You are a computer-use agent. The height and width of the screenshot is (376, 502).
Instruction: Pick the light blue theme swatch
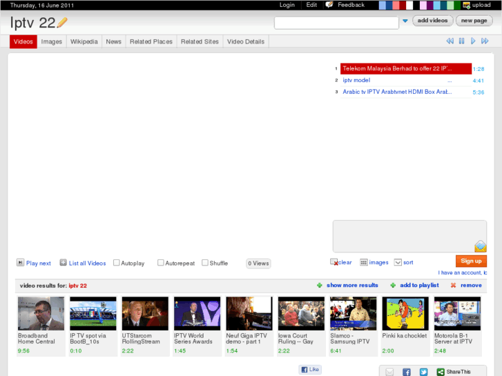[383, 5]
